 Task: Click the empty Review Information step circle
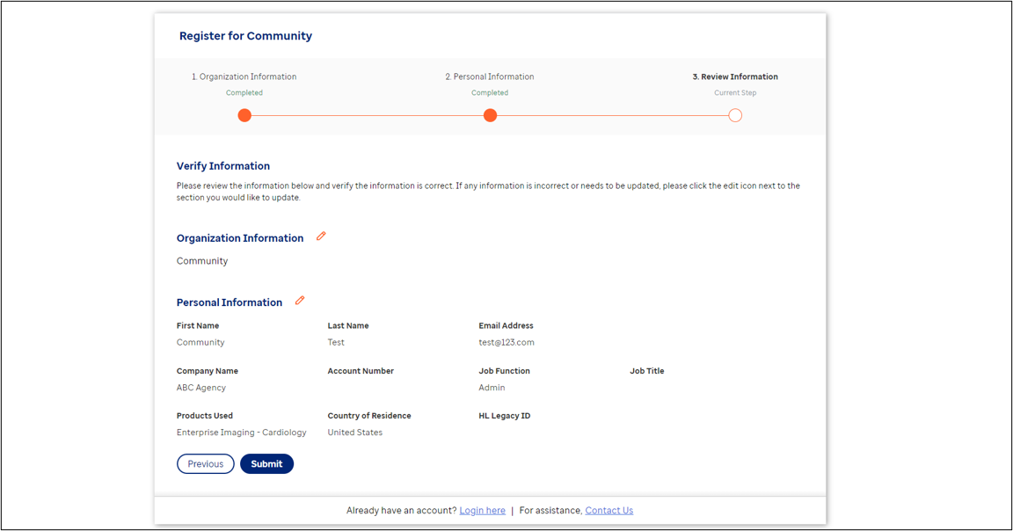click(735, 114)
